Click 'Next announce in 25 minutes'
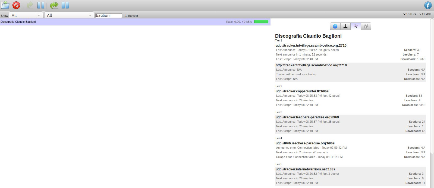The image size is (434, 188). pyautogui.click(x=295, y=127)
